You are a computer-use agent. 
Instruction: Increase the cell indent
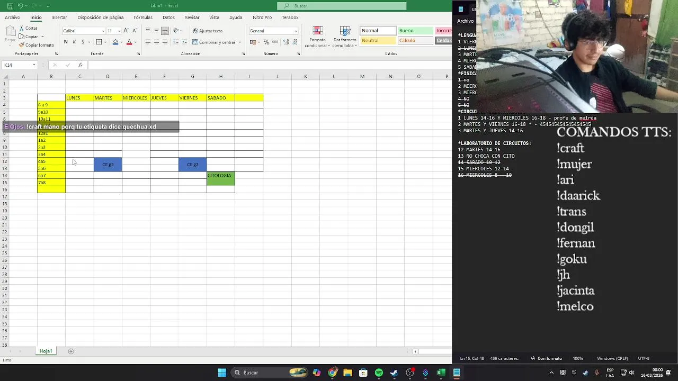185,42
